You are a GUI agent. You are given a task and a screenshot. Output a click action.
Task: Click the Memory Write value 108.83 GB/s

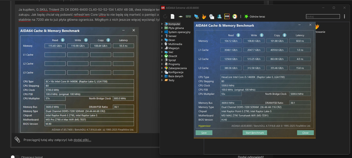(x=254, y=41)
